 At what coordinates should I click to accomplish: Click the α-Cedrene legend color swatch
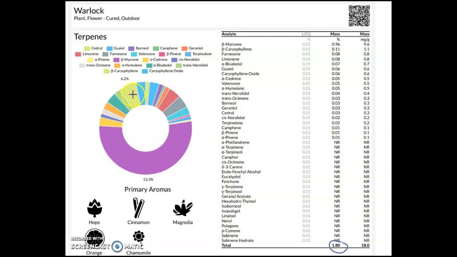tap(146, 60)
